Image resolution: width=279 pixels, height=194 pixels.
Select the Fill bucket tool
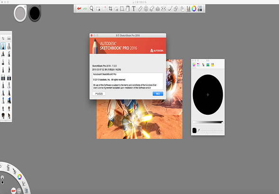point(128,8)
